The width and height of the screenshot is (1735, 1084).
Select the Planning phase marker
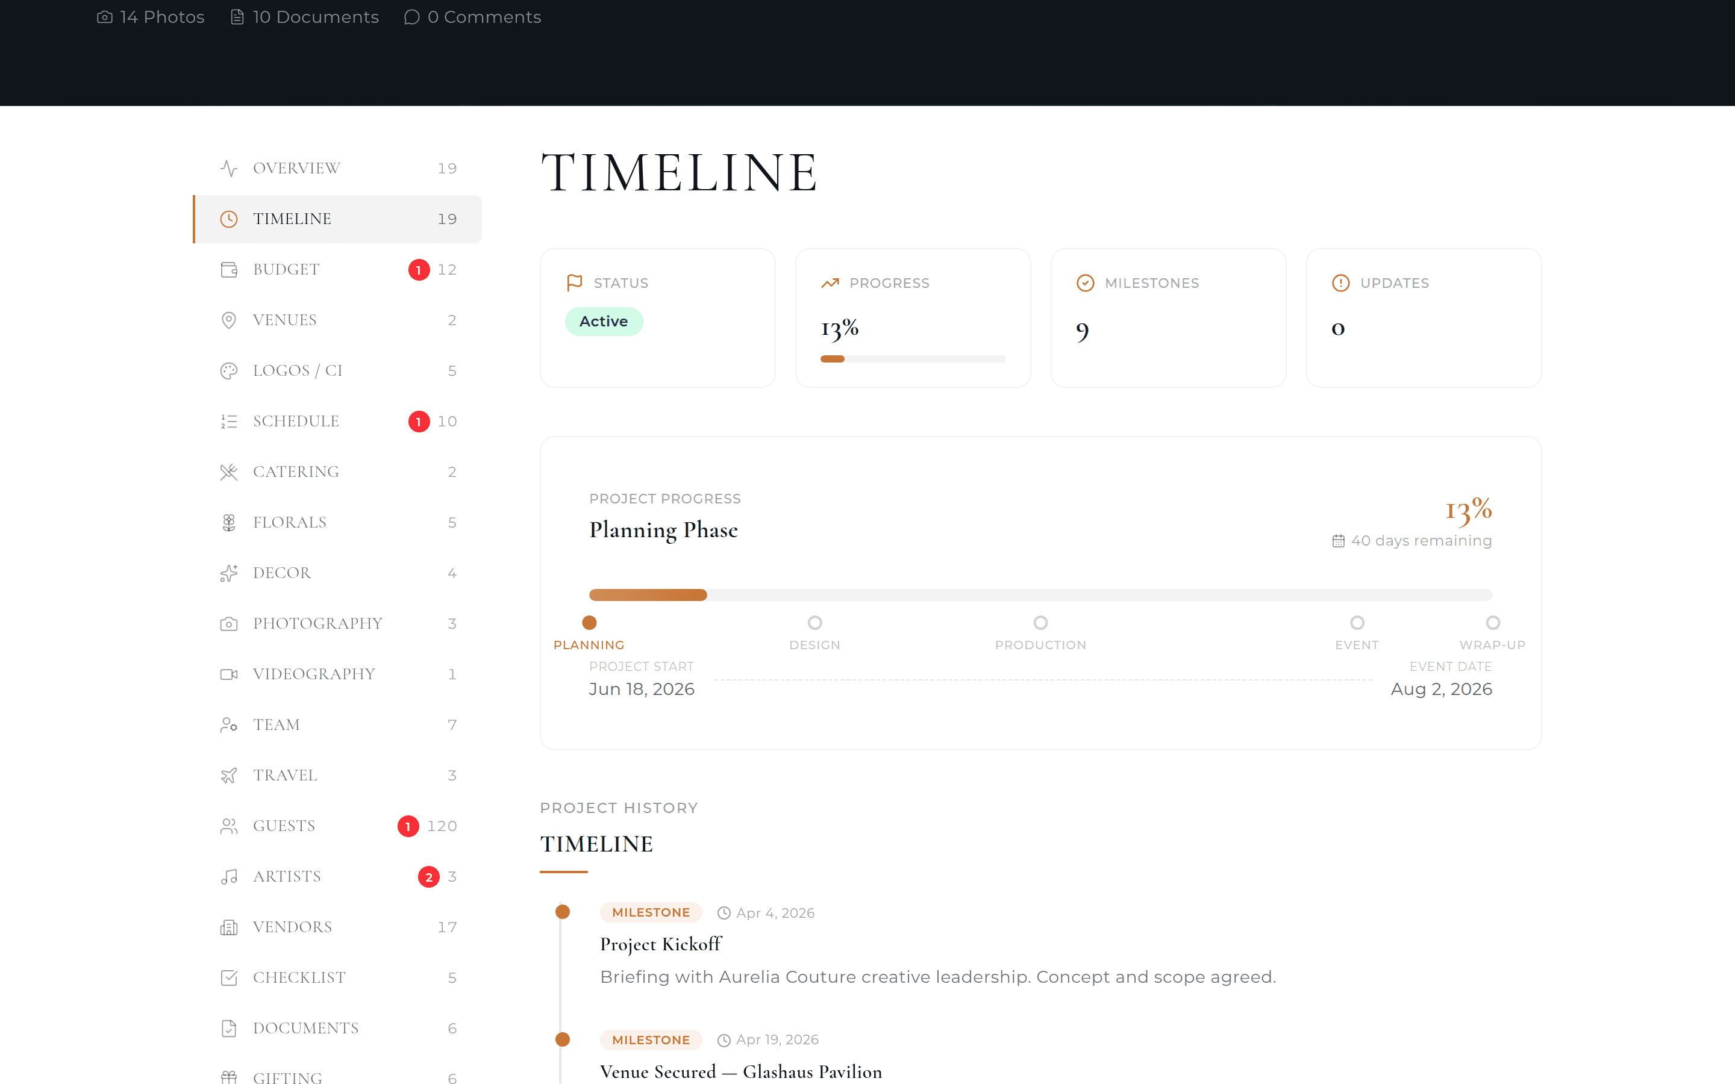tap(589, 623)
